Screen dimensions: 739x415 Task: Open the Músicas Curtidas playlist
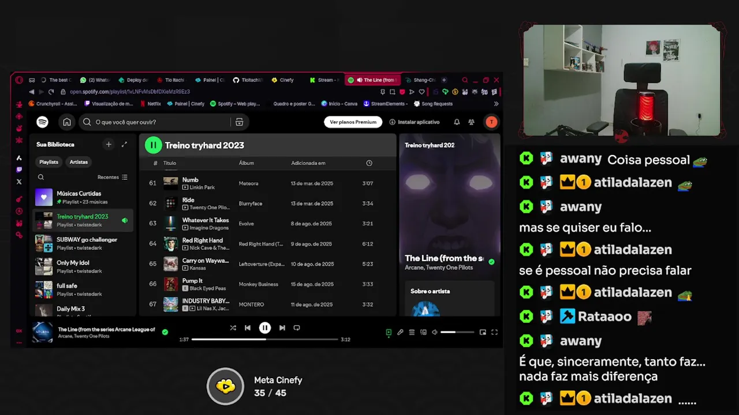[83, 197]
